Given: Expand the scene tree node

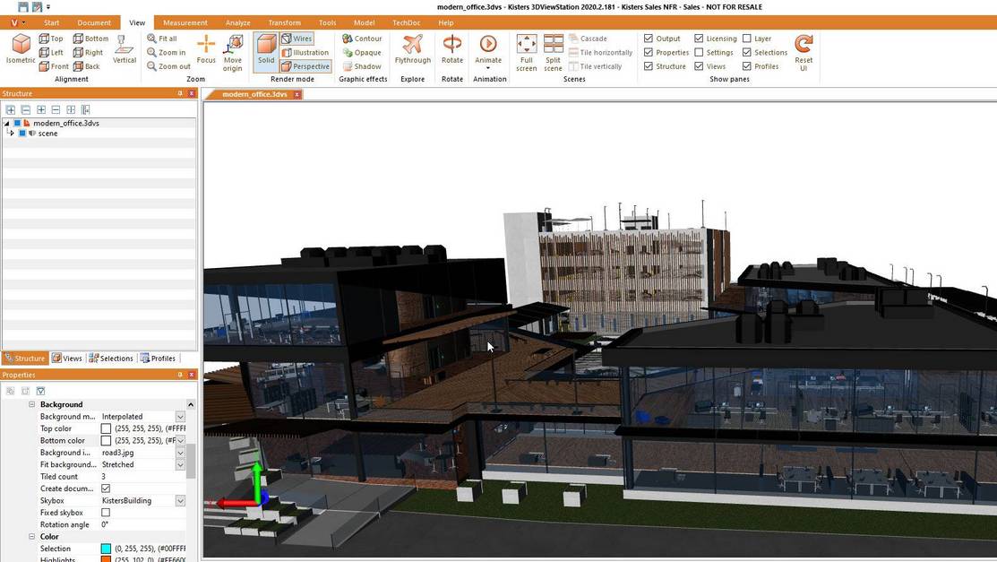Looking at the screenshot, I should click(12, 133).
